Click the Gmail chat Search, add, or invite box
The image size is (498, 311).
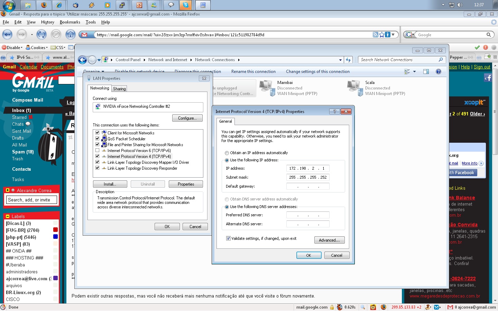coord(31,200)
